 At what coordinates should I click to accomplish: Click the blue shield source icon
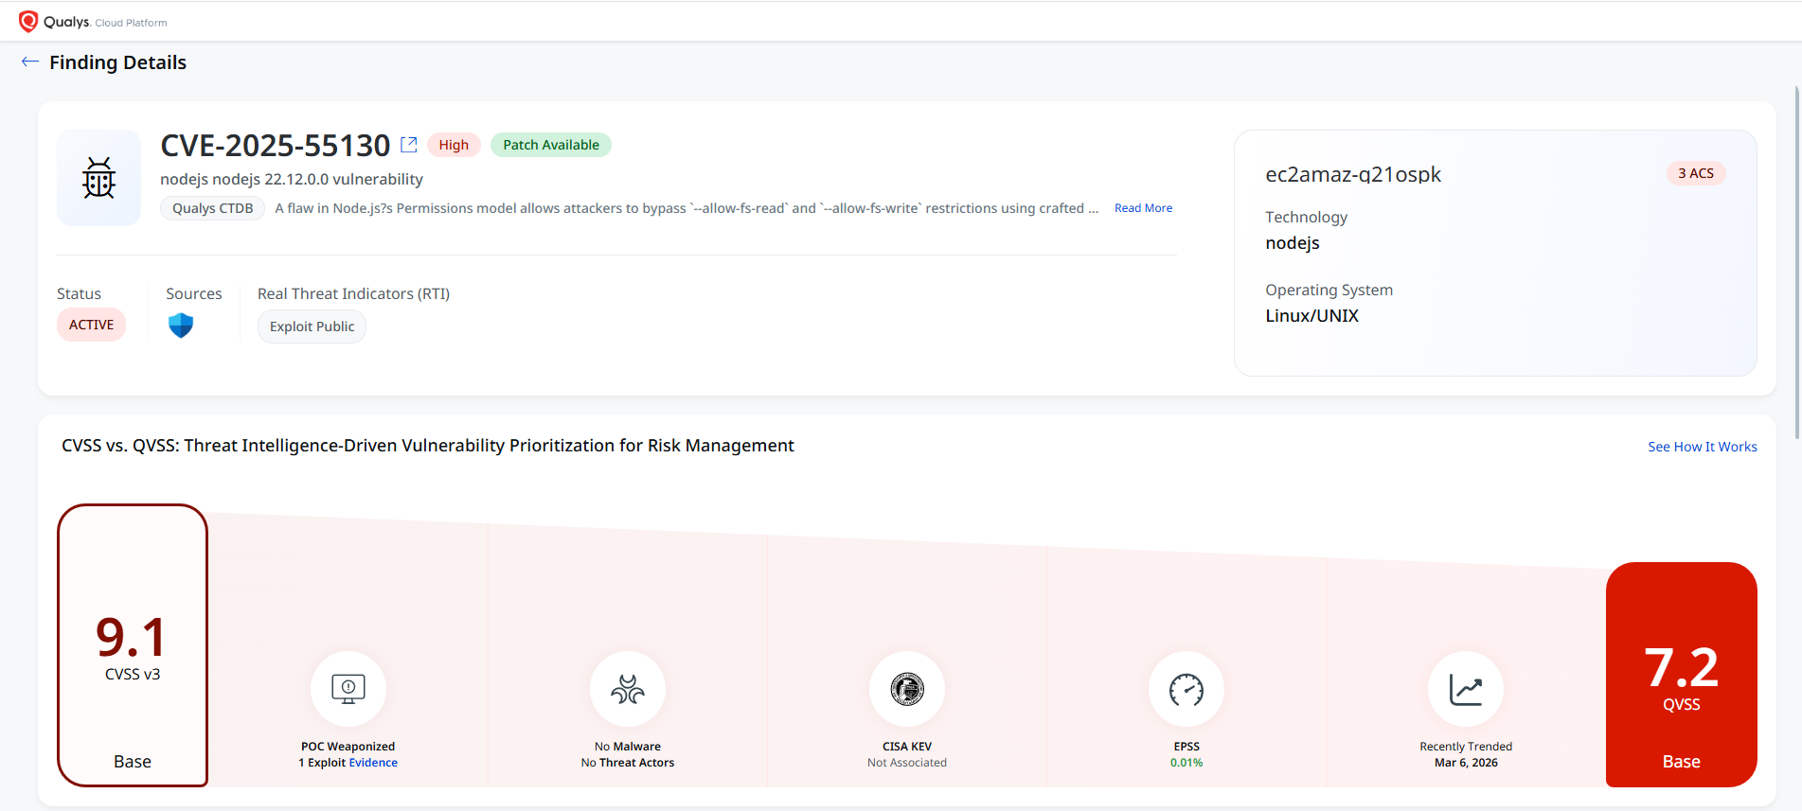tap(181, 326)
